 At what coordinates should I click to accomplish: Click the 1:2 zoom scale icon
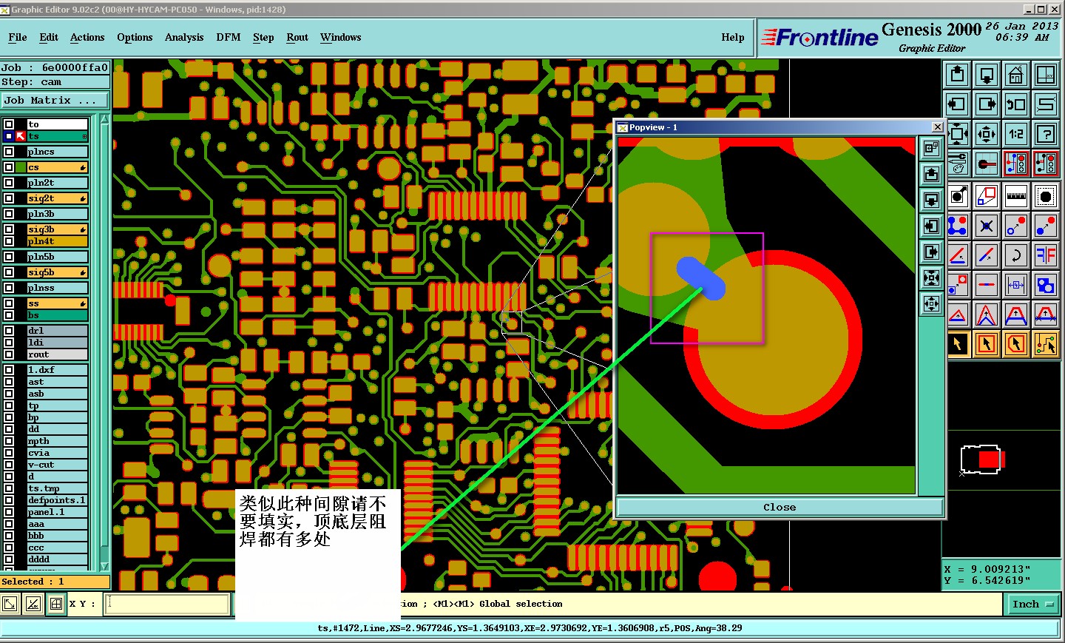pos(1016,134)
